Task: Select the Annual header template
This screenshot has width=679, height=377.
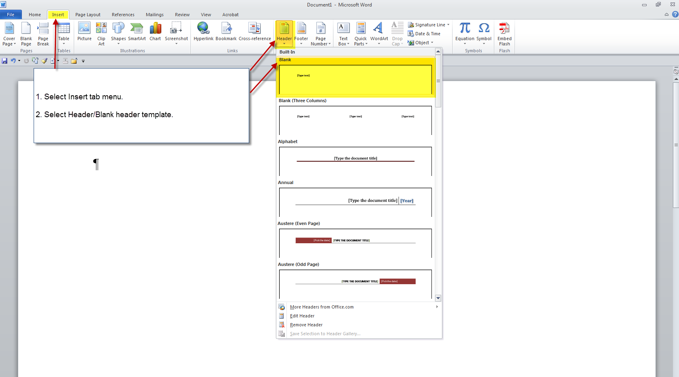Action: pyautogui.click(x=356, y=199)
